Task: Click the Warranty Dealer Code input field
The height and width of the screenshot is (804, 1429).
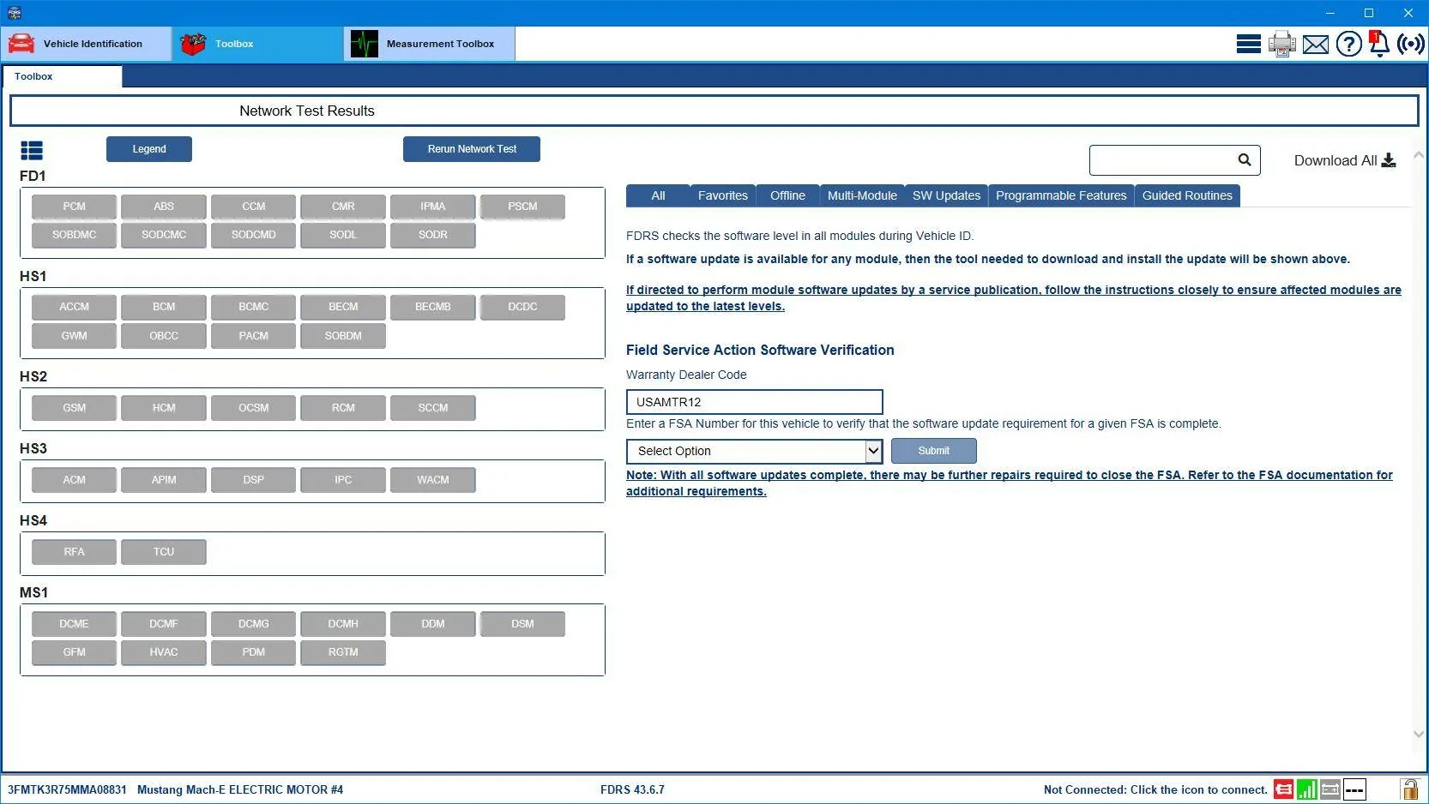Action: [754, 402]
